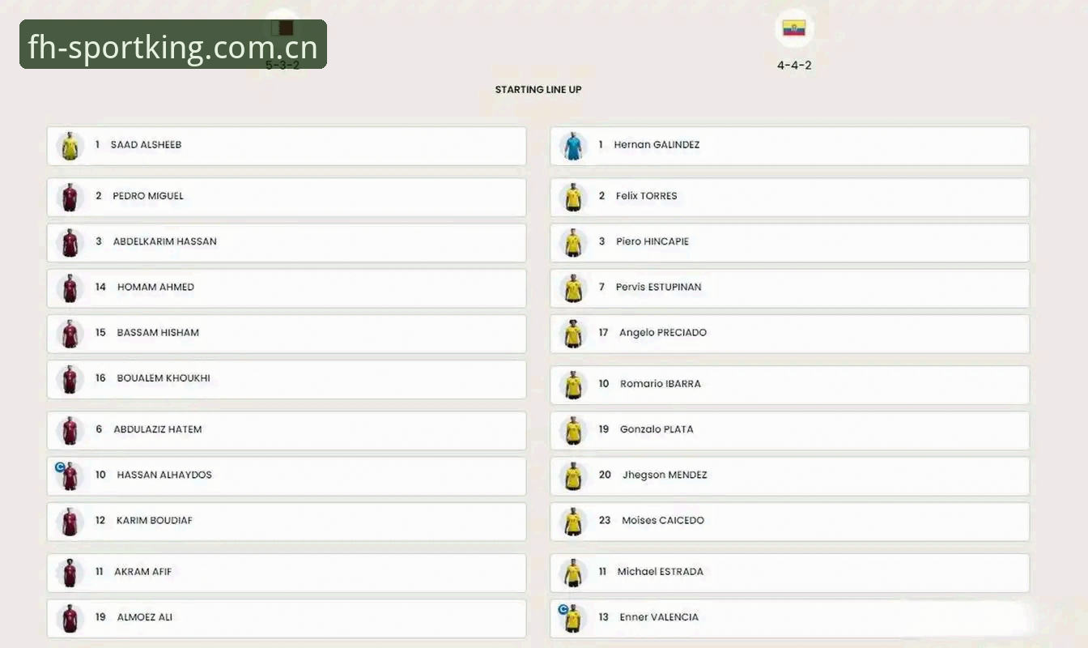Open Abdelkarim Hassan's player entry

[x=287, y=242]
